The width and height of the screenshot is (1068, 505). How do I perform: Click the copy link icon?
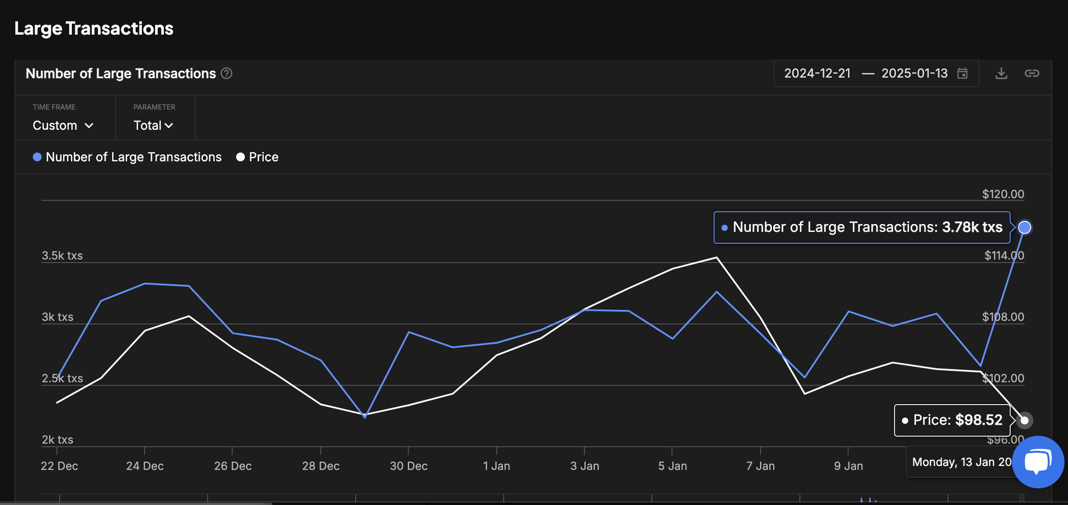tap(1032, 73)
